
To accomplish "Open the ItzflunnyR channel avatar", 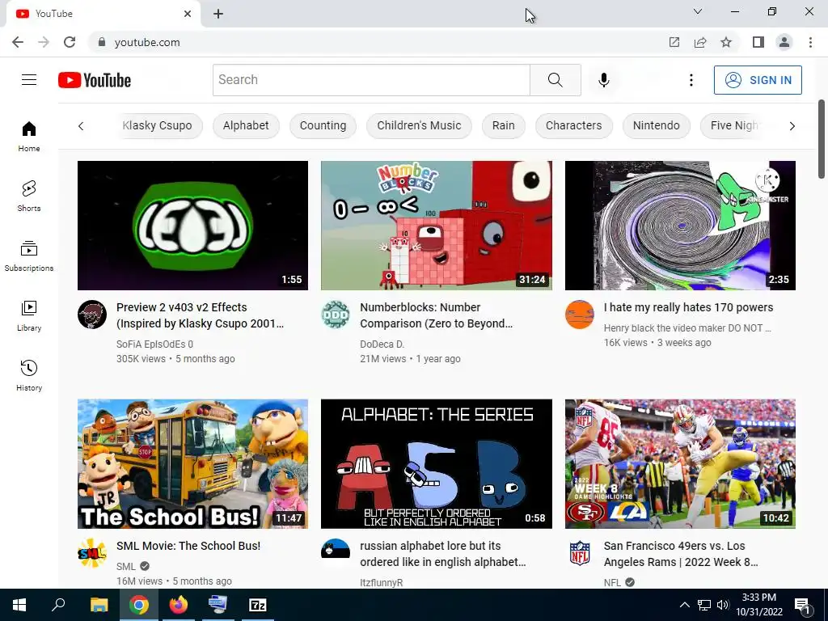I will [x=336, y=552].
